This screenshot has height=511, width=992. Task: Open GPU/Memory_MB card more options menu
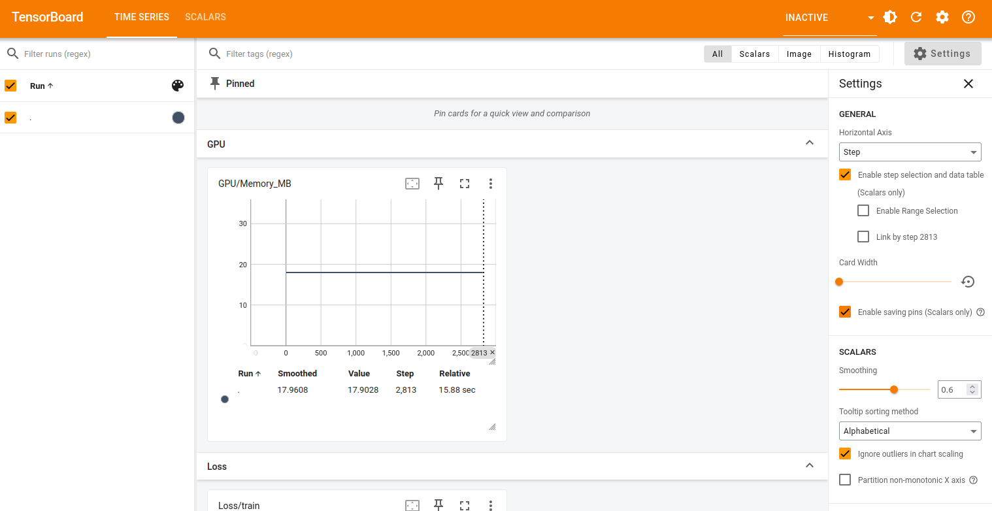491,184
